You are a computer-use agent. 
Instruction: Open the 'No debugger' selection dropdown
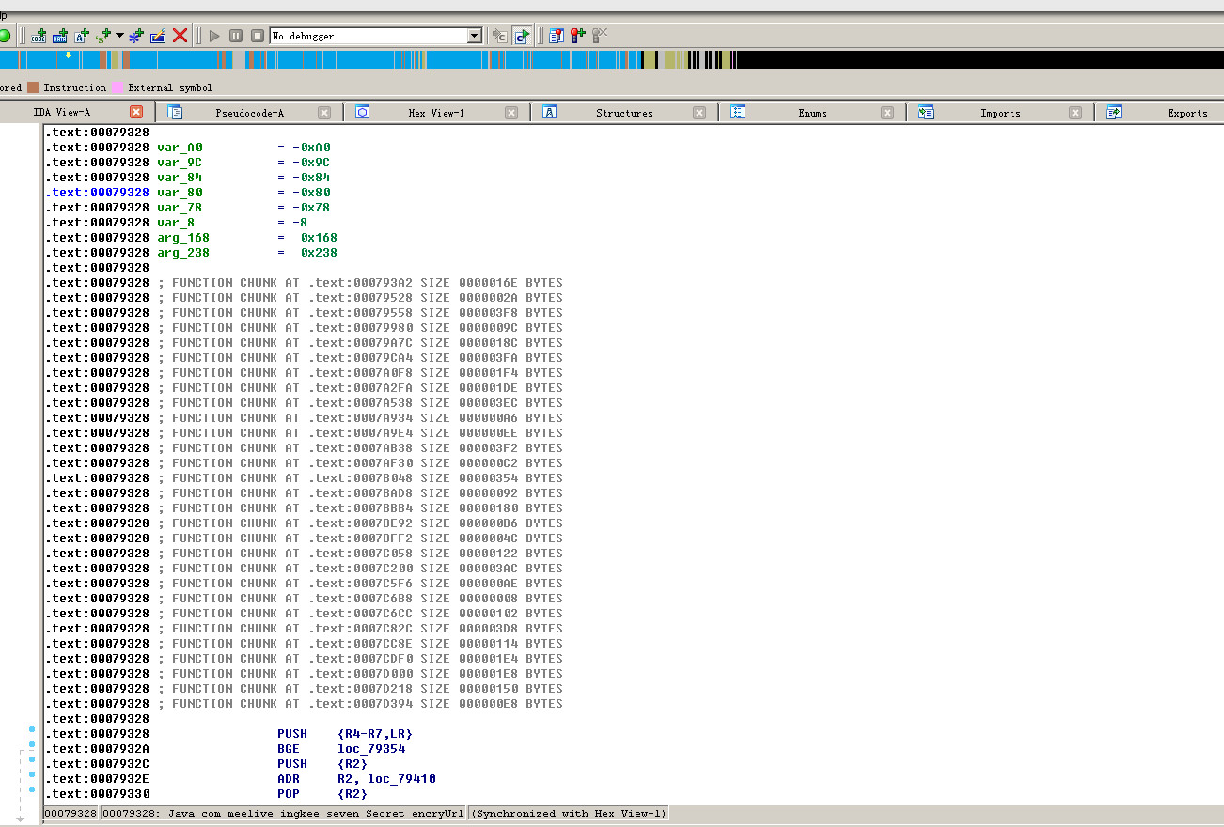[x=475, y=36]
